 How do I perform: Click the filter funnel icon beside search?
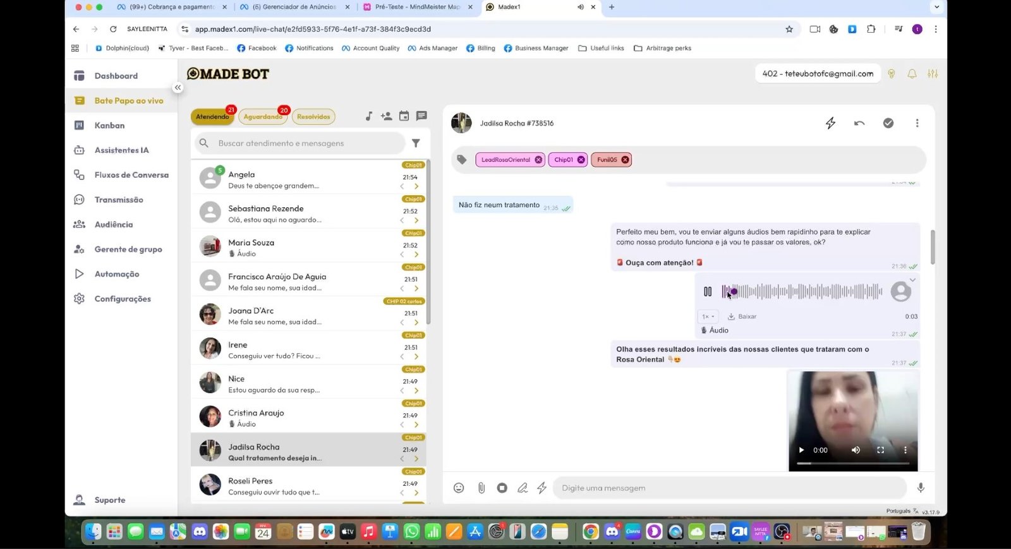pyautogui.click(x=416, y=143)
